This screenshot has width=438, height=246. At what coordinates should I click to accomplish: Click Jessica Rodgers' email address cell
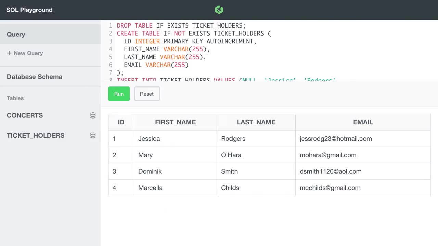point(336,139)
